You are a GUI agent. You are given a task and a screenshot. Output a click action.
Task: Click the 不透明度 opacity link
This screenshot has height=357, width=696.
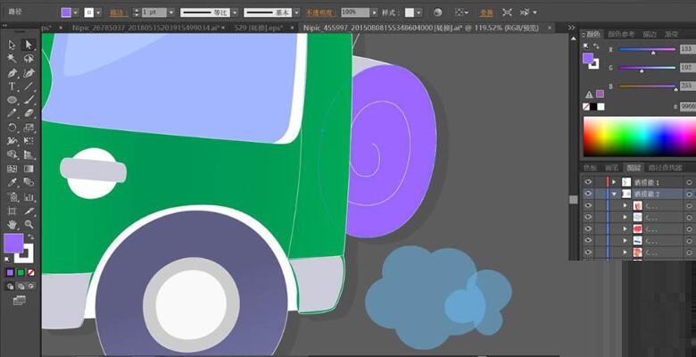[321, 13]
